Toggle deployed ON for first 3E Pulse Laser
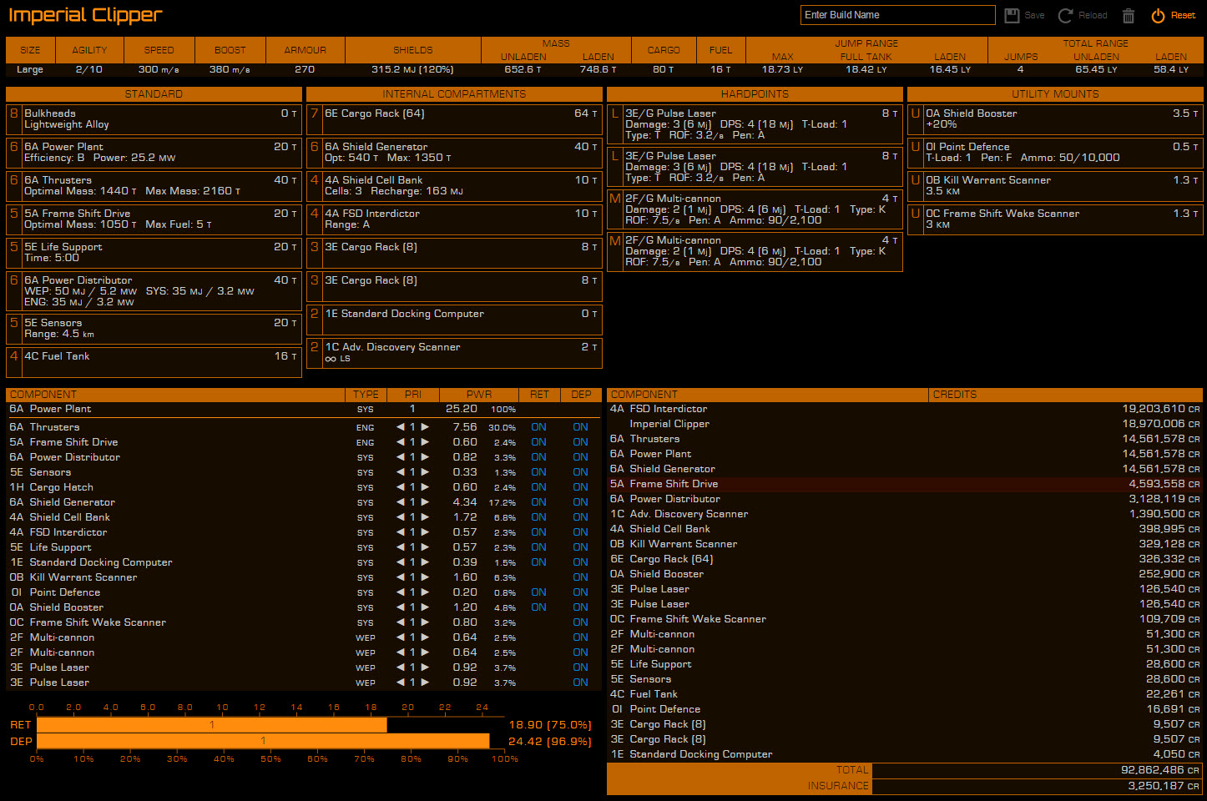Image resolution: width=1207 pixels, height=801 pixels. tap(580, 667)
